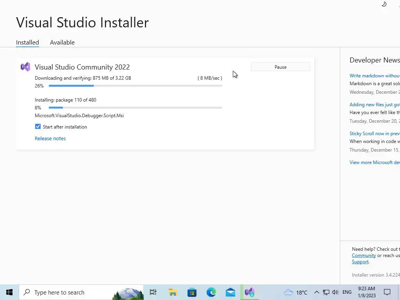
Task: Open the Mail app from the taskbar
Action: 230,292
